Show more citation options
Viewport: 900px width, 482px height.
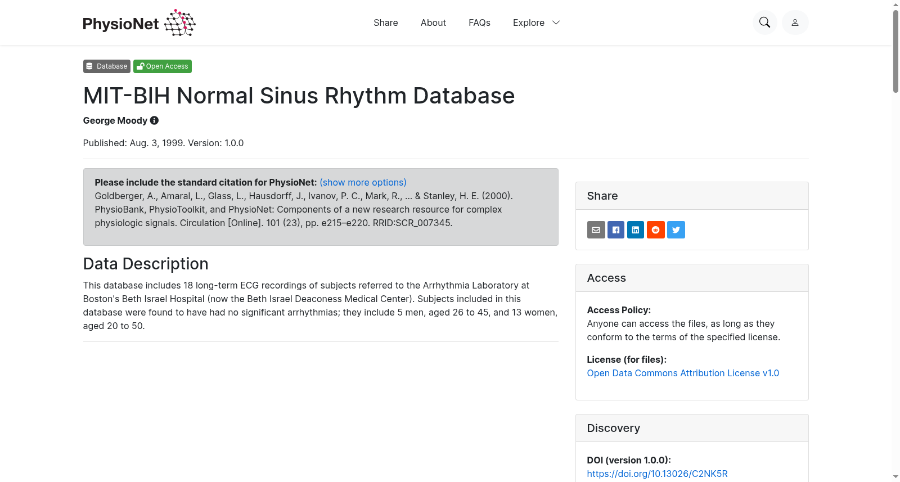(363, 182)
